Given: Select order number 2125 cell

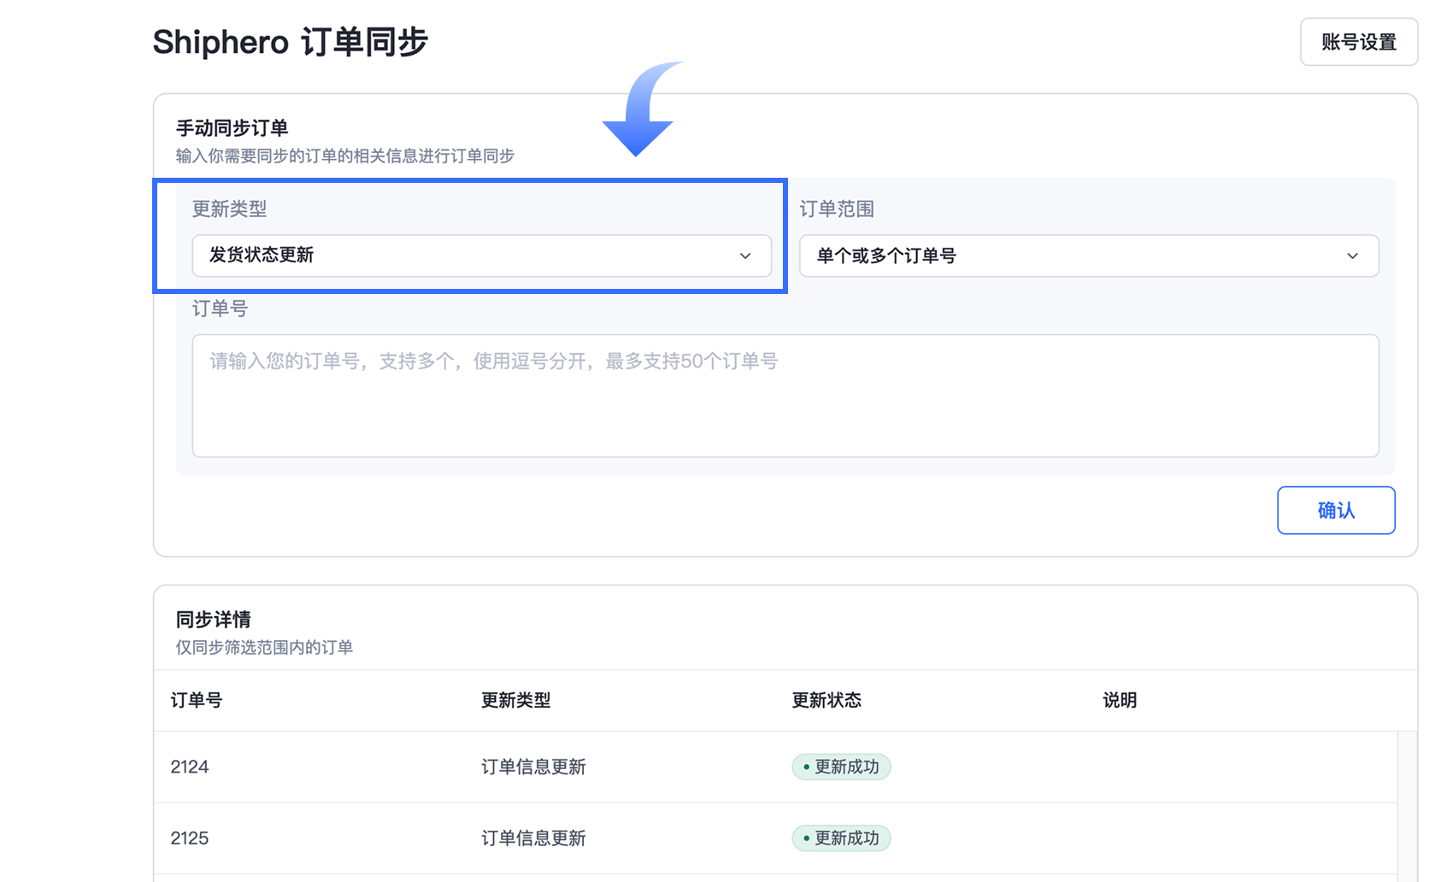Looking at the screenshot, I should tap(190, 838).
